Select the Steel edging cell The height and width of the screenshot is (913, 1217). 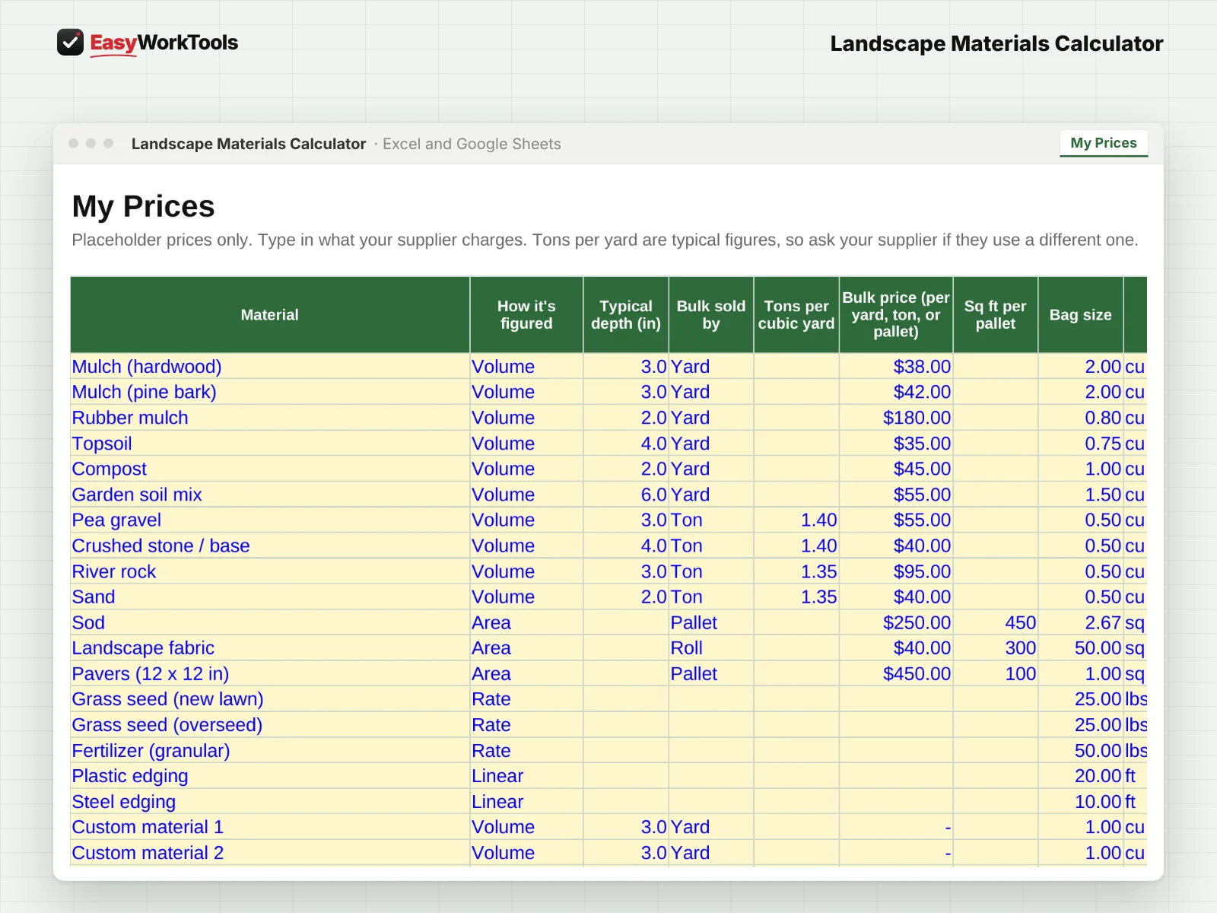pyautogui.click(x=270, y=802)
